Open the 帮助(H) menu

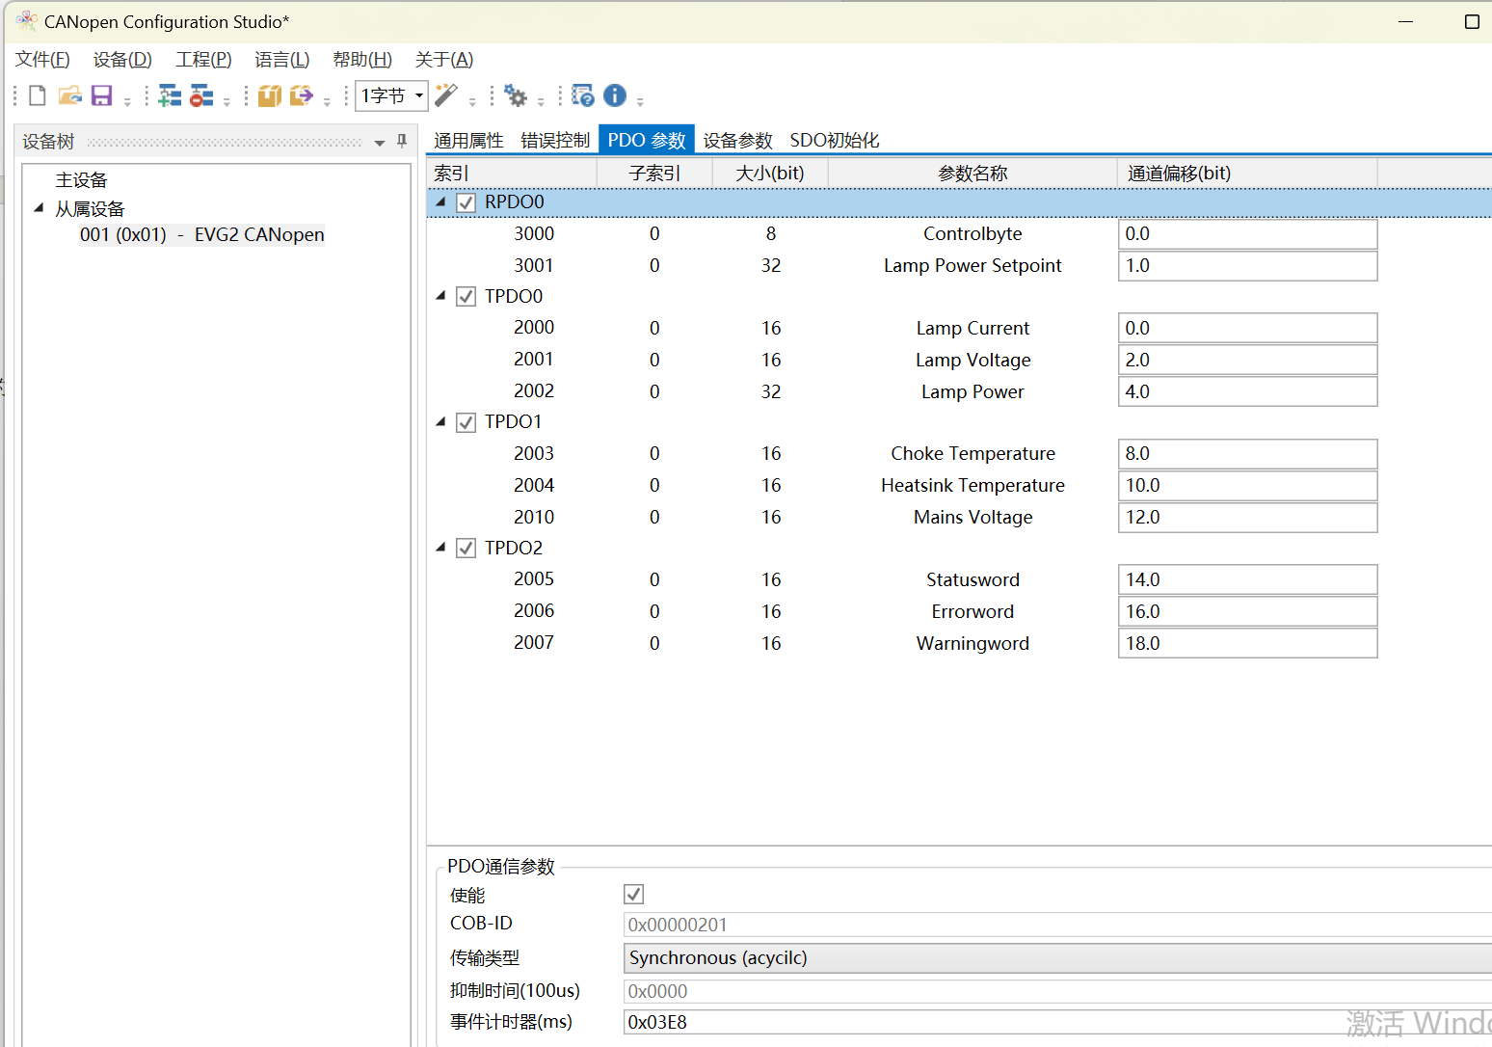pos(362,60)
